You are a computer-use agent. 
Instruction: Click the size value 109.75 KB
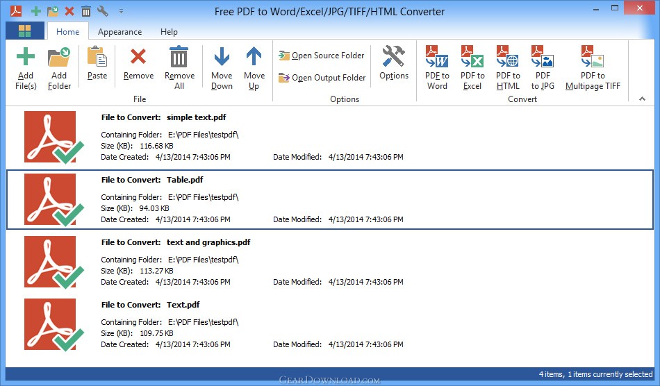tap(156, 333)
